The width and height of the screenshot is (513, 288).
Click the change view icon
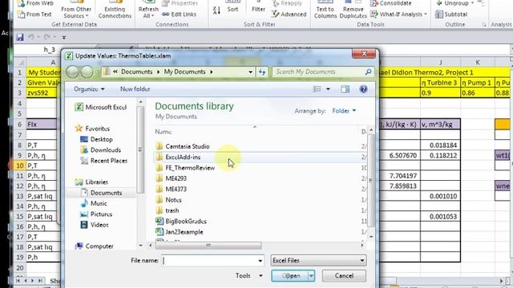click(317, 89)
